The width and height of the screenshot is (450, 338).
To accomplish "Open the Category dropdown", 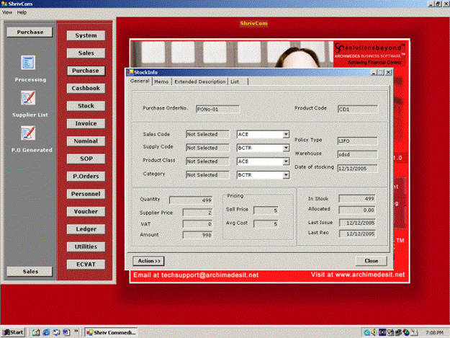I will point(286,175).
